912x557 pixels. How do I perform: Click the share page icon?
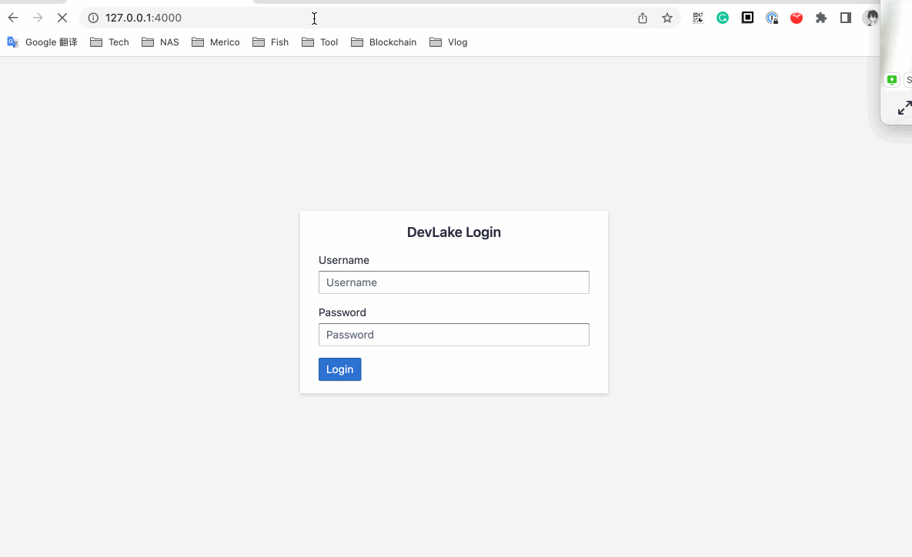(x=642, y=18)
